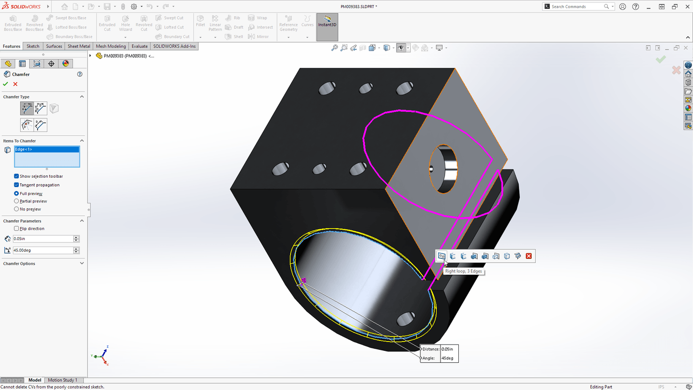Expand the Chamfer Options section
The image size is (693, 390).
point(81,263)
